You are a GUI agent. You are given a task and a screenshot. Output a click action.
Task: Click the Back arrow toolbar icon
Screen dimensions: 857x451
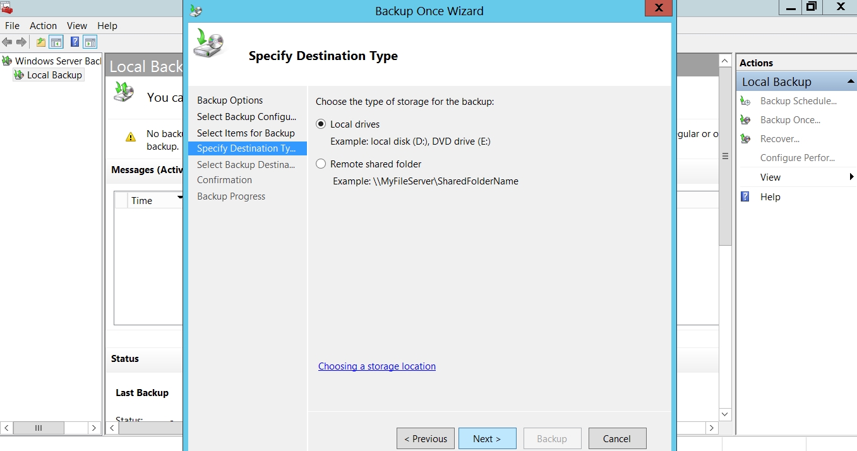[7, 42]
